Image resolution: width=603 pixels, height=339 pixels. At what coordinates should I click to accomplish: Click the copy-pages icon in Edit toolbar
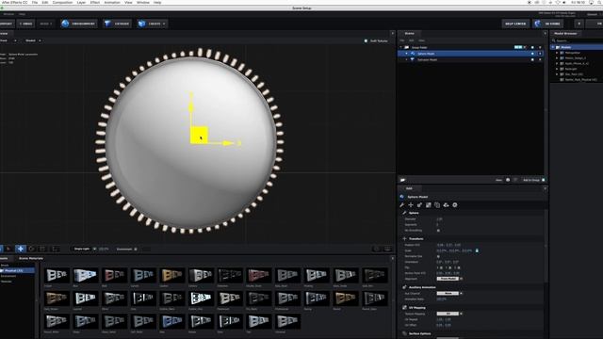(x=437, y=205)
